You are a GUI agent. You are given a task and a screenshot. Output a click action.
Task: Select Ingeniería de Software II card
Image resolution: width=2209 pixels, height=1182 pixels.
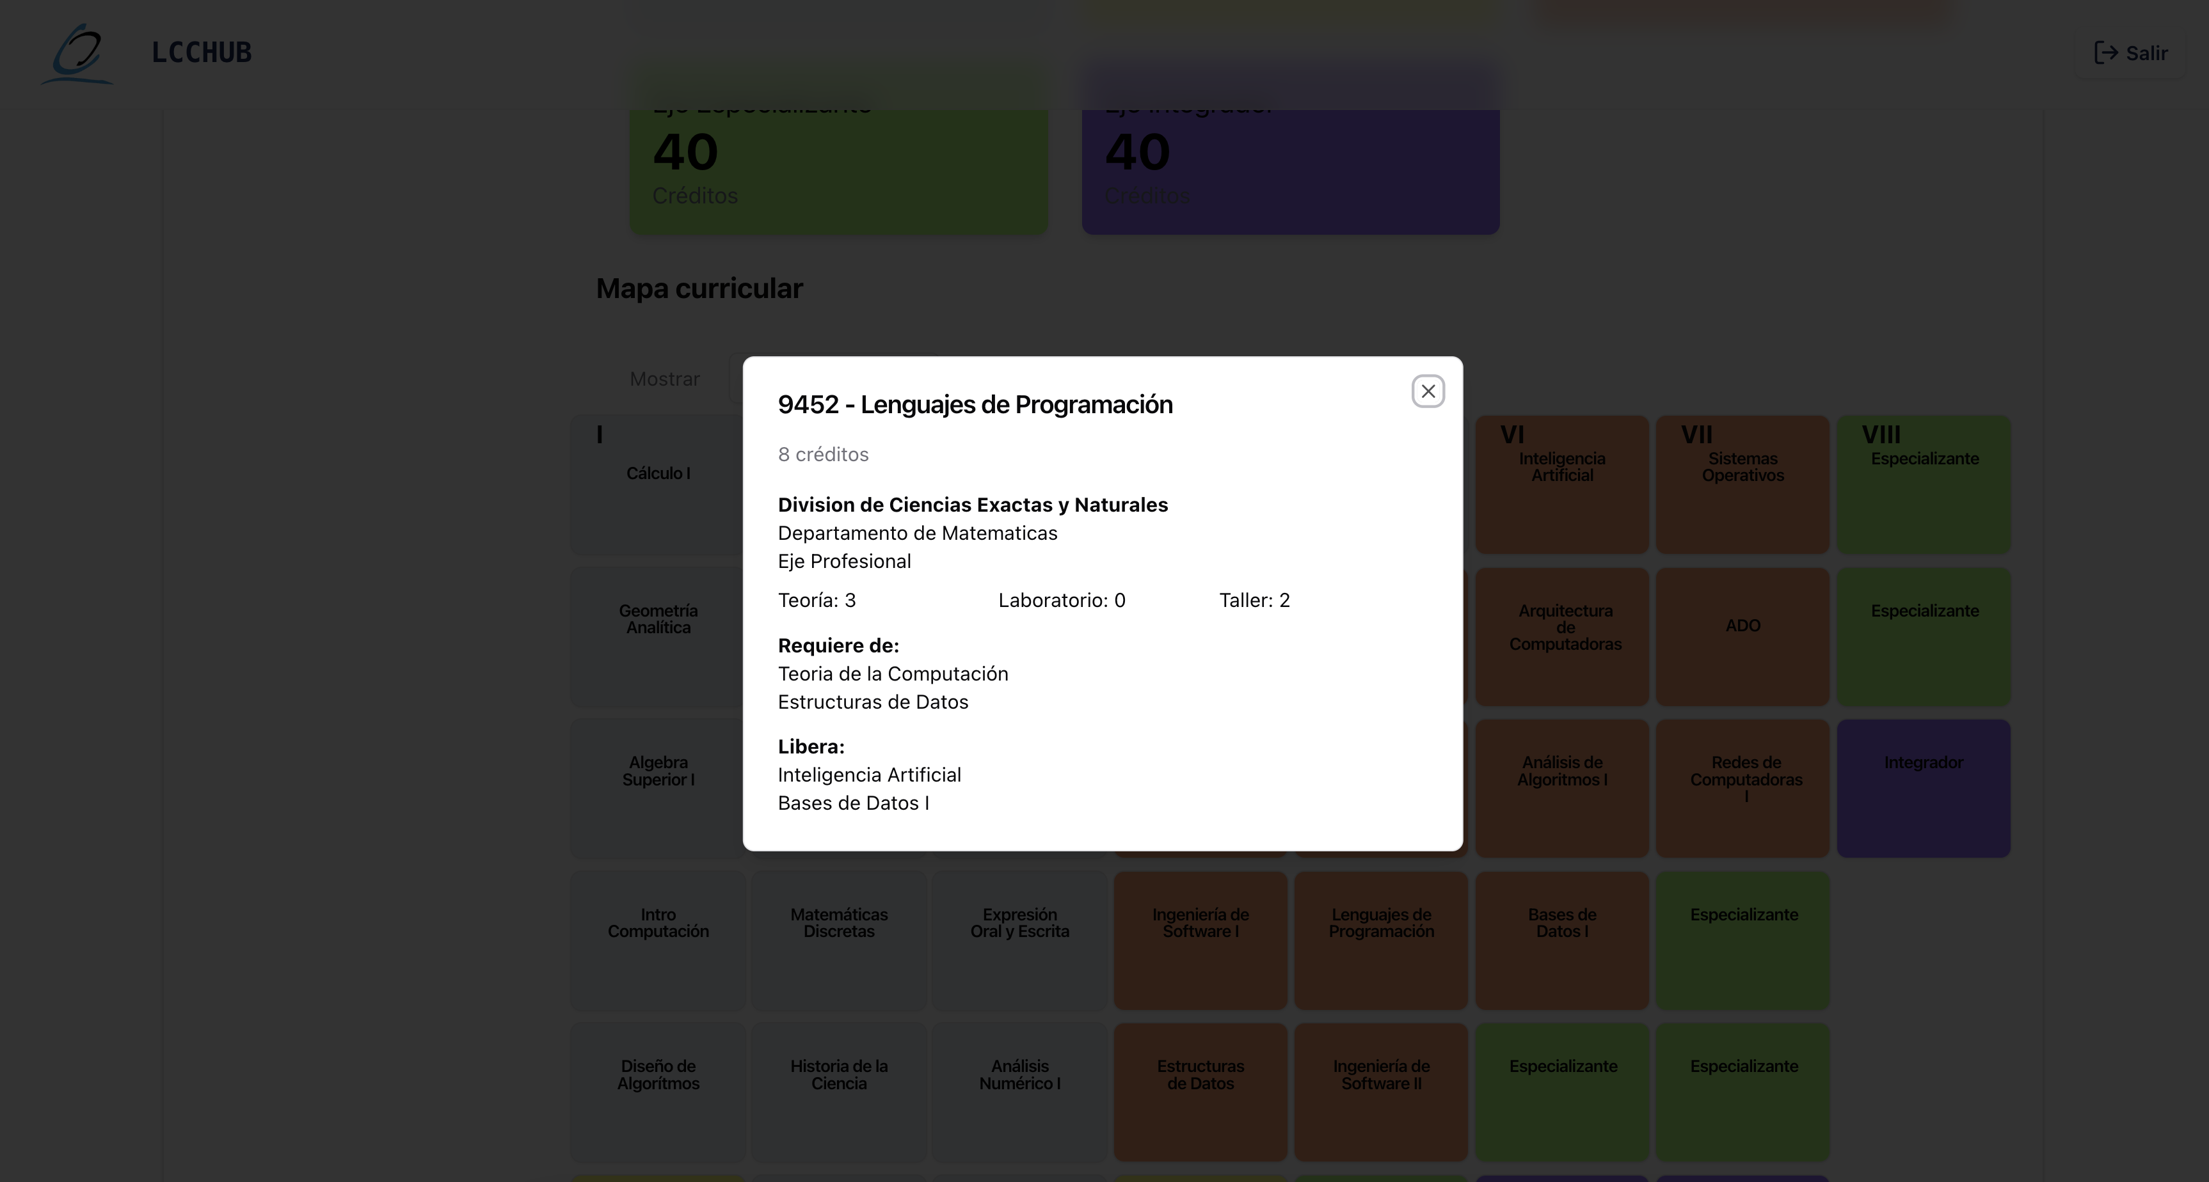point(1382,1092)
